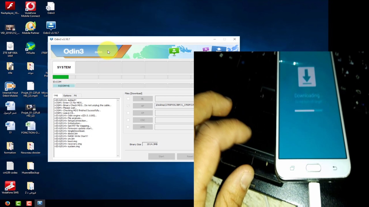Viewport: 369px width, 207px height.
Task: Switch to the Log tab
Action: [x=56, y=95]
